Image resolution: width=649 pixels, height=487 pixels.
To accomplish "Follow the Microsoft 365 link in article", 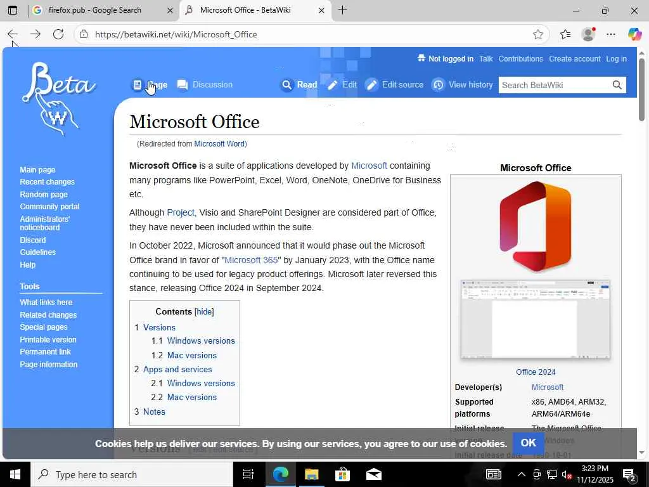I will pos(251,260).
